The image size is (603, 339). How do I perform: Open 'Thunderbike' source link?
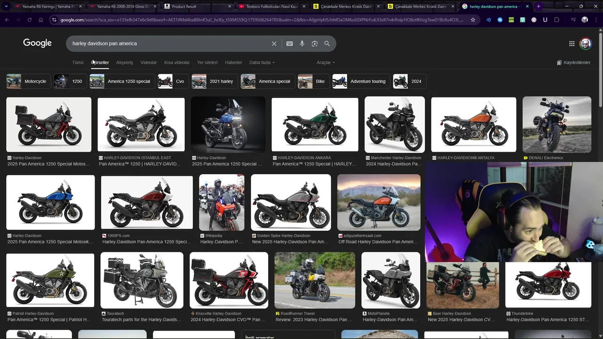coord(522,314)
